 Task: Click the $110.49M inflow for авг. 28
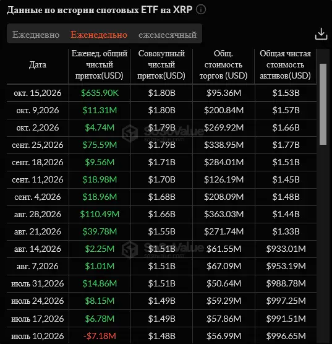100,214
